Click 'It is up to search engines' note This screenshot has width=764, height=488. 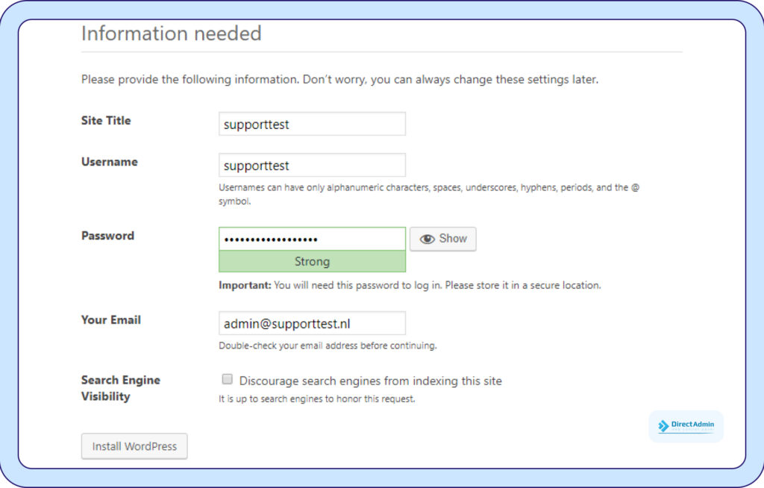(316, 398)
